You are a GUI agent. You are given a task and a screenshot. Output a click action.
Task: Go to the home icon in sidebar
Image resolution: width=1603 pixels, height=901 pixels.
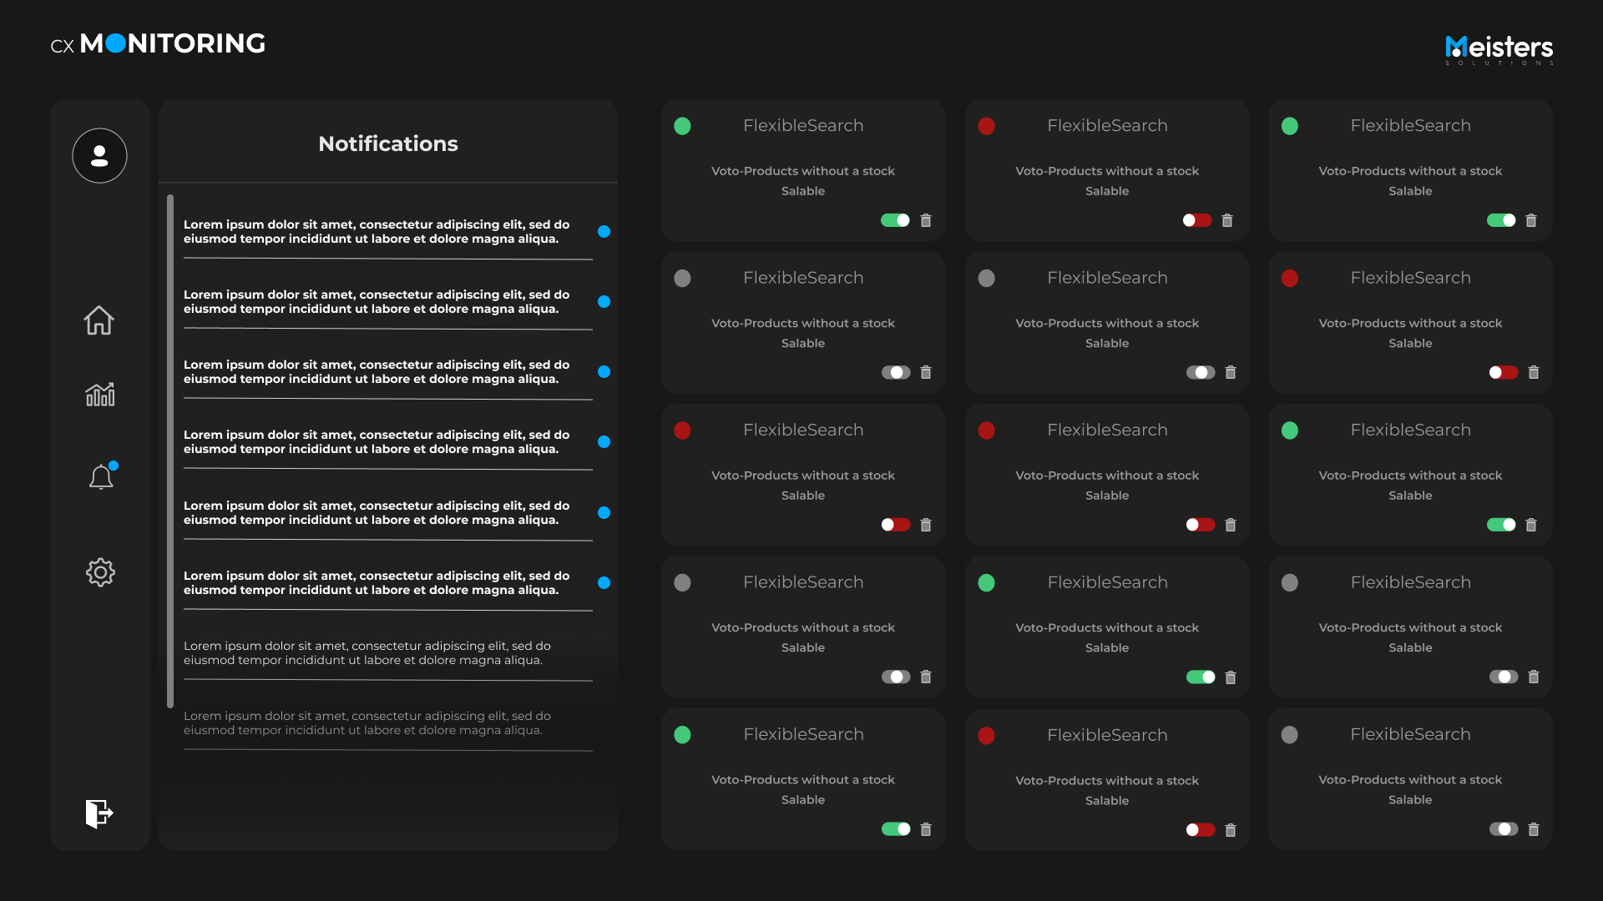point(99,320)
